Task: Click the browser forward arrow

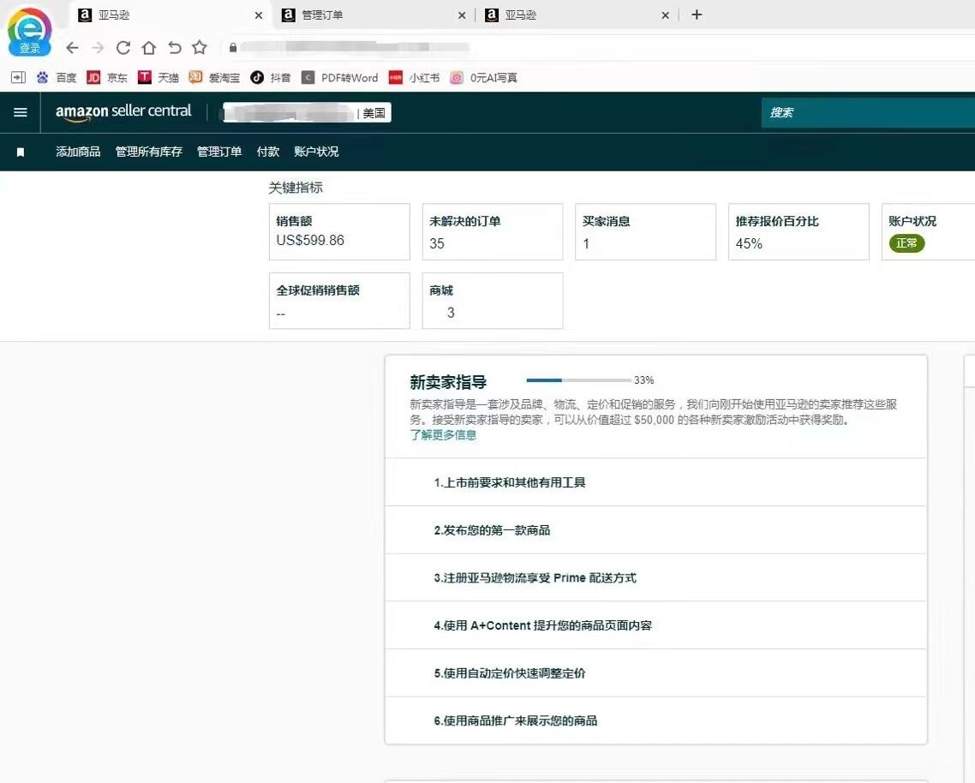Action: point(98,48)
